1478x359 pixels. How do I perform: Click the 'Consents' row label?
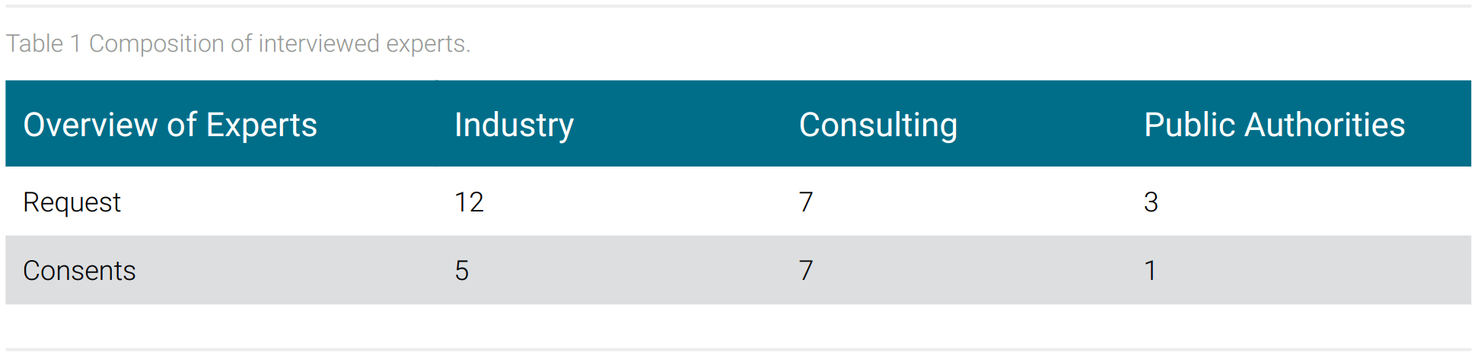click(x=79, y=271)
